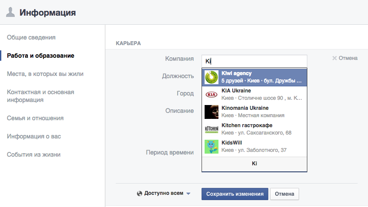368x207 pixels.
Task: Click the КАРЬЕРА section header
Action: (x=128, y=43)
